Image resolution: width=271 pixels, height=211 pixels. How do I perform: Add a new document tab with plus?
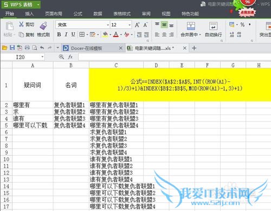pyautogui.click(x=194, y=48)
